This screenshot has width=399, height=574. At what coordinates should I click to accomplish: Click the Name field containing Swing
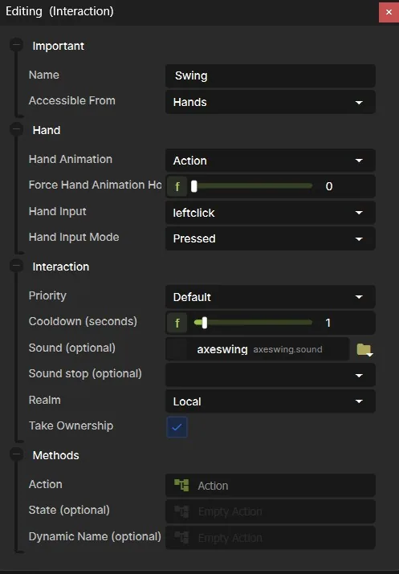click(x=271, y=75)
